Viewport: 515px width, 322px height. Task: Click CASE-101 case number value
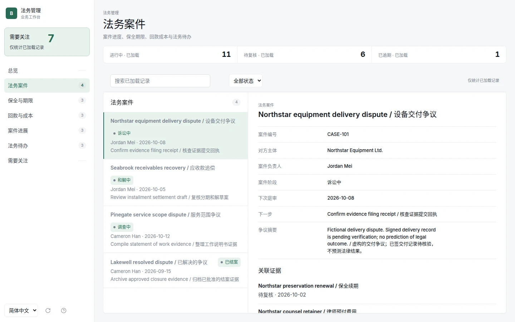point(338,134)
